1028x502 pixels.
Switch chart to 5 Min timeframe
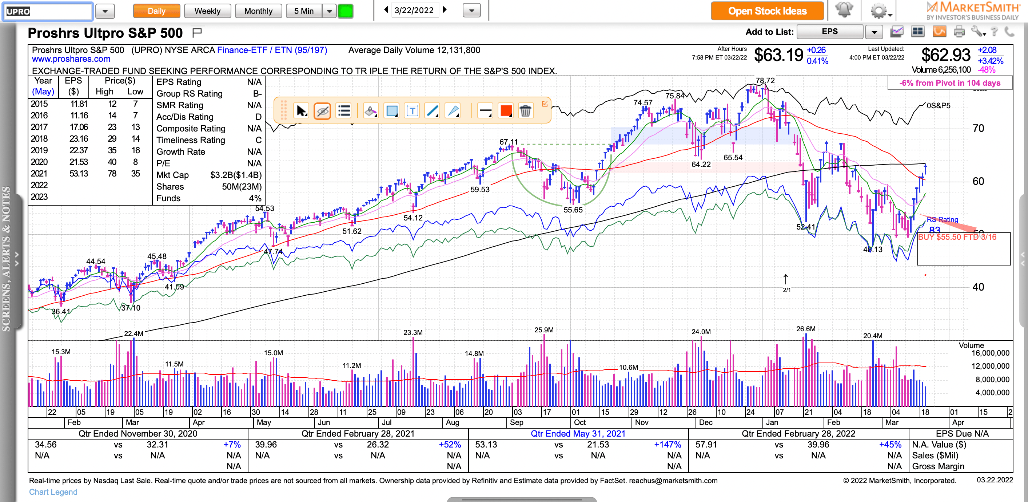[x=304, y=11]
